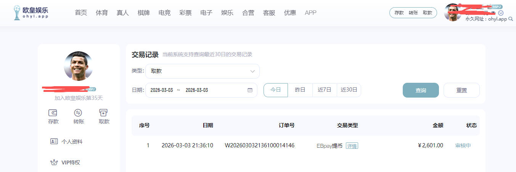Expand the account menu chevron at top right
The image size is (516, 172).
click(501, 13)
